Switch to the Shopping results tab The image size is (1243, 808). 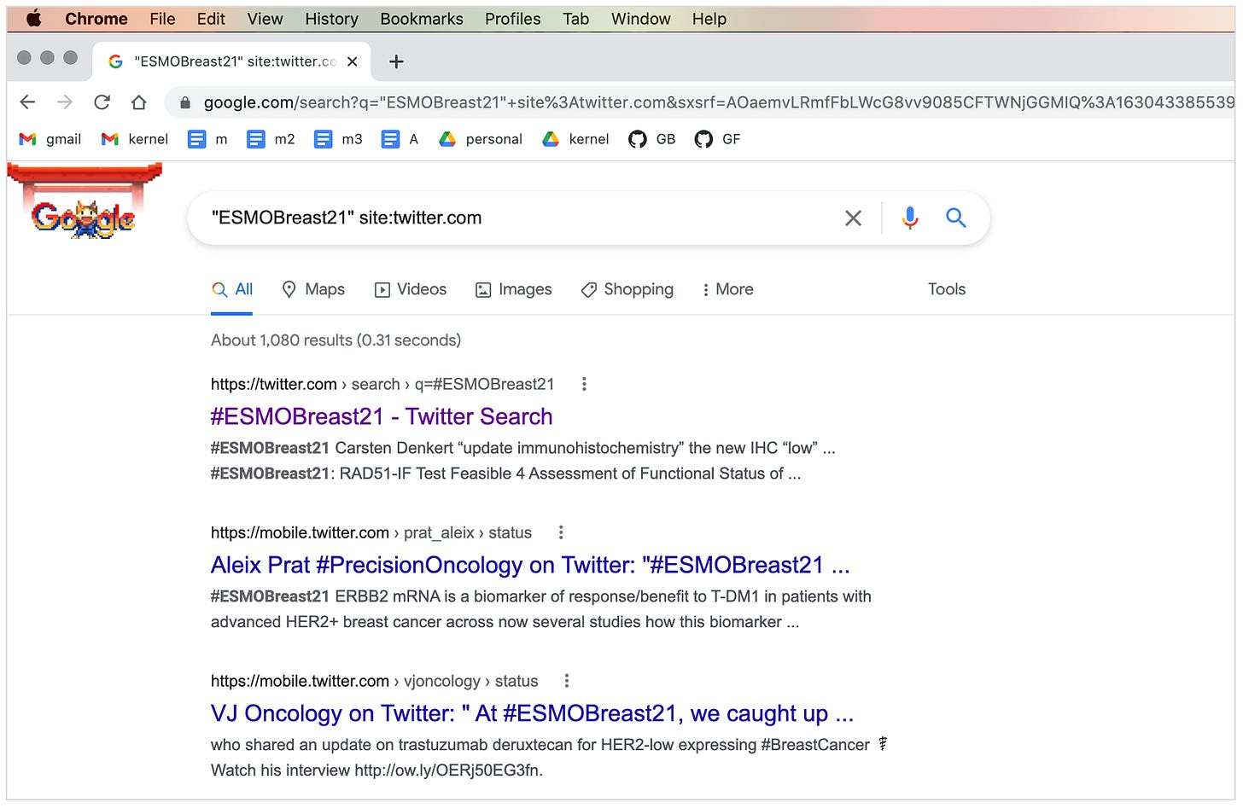(627, 290)
